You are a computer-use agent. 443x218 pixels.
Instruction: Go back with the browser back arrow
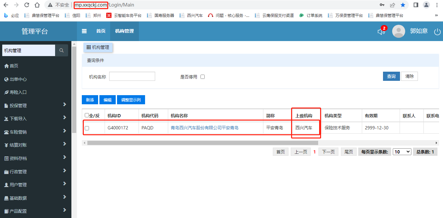(6, 5)
